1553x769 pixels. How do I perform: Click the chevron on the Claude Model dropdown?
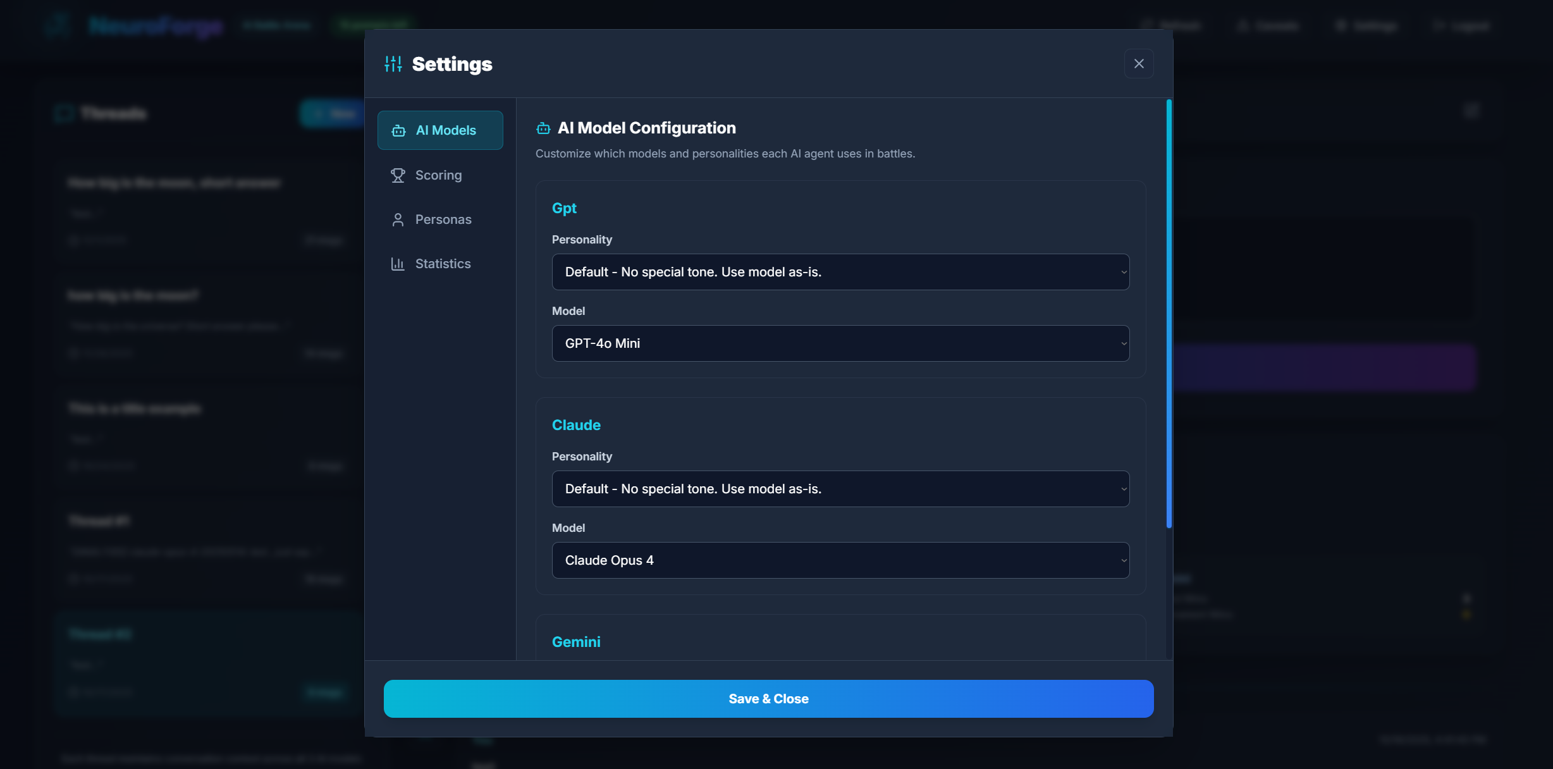point(1124,560)
